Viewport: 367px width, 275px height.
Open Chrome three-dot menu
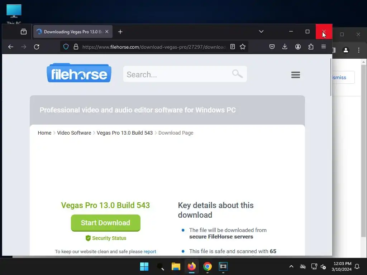[358, 50]
